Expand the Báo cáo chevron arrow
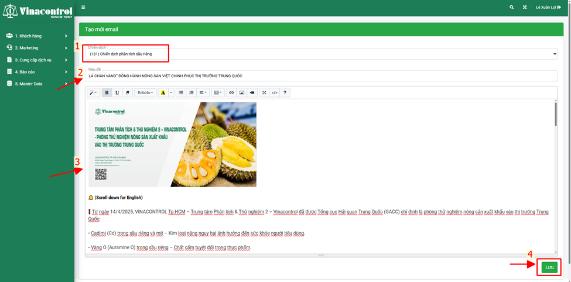The height and width of the screenshot is (282, 571). (x=66, y=72)
